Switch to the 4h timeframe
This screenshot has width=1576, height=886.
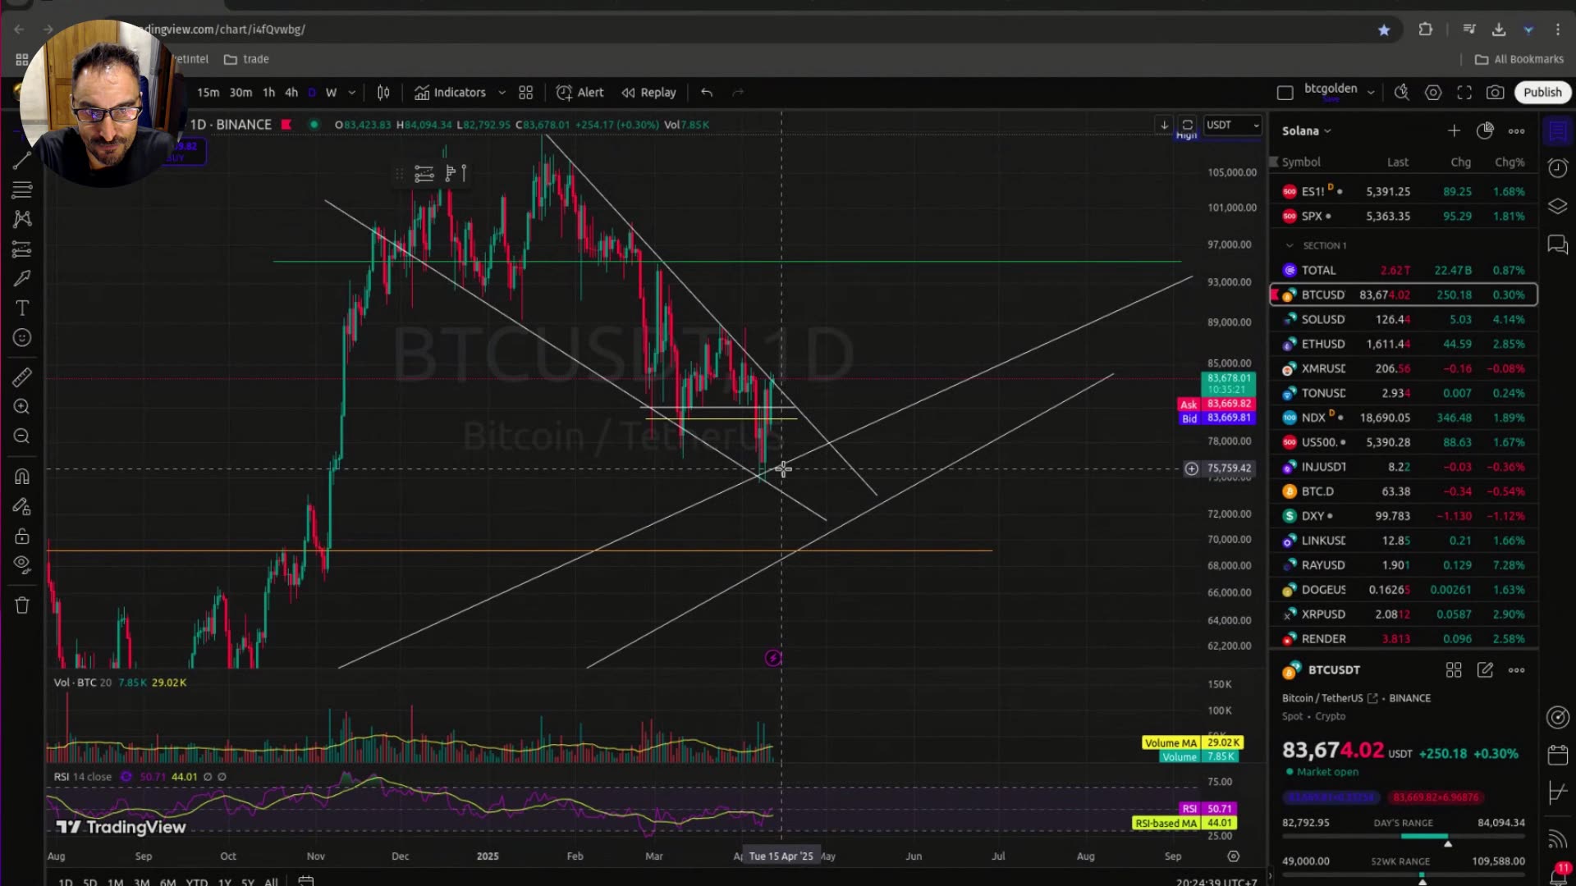291,92
